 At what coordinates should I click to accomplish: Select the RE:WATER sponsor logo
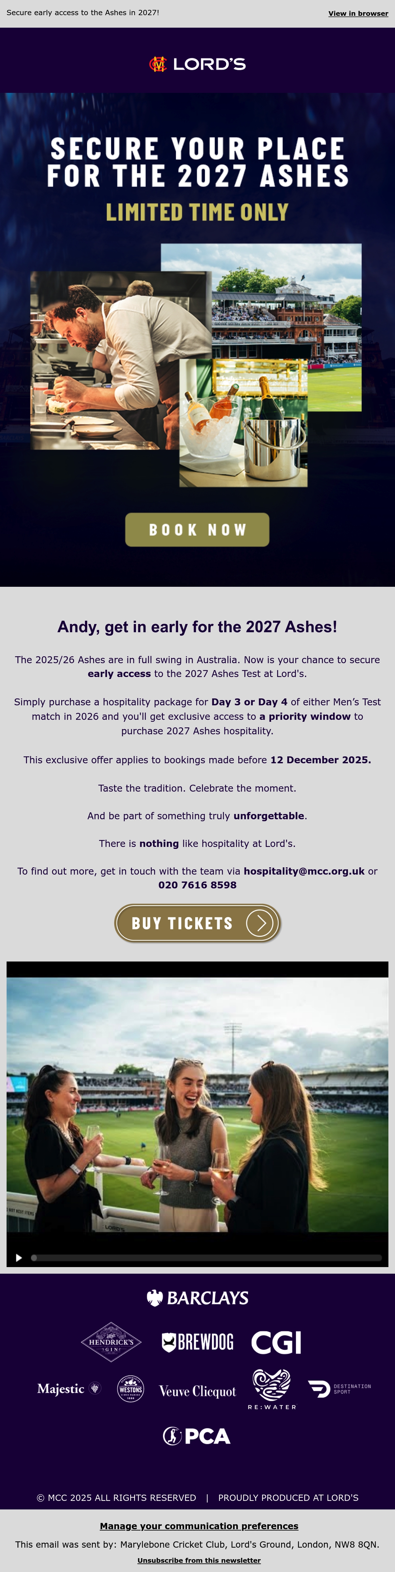coord(272,1389)
